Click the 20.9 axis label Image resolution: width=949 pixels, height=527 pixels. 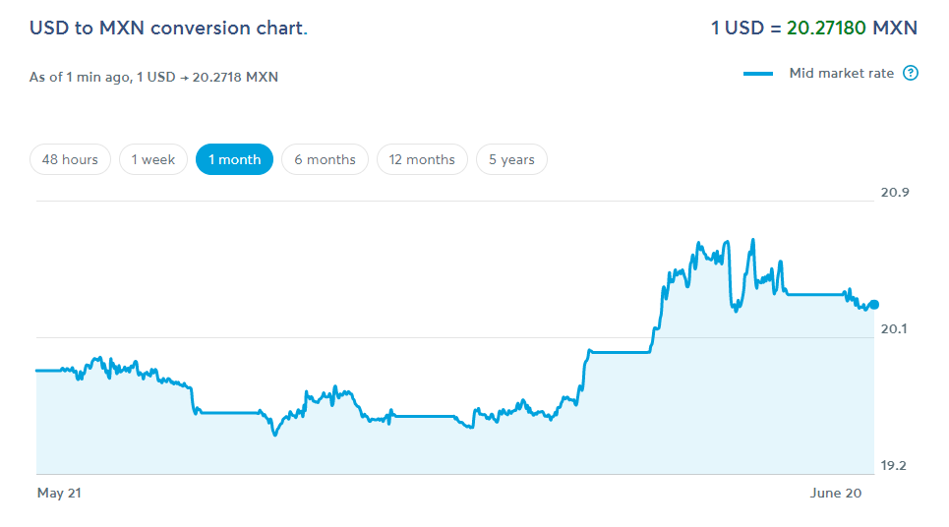pos(895,193)
